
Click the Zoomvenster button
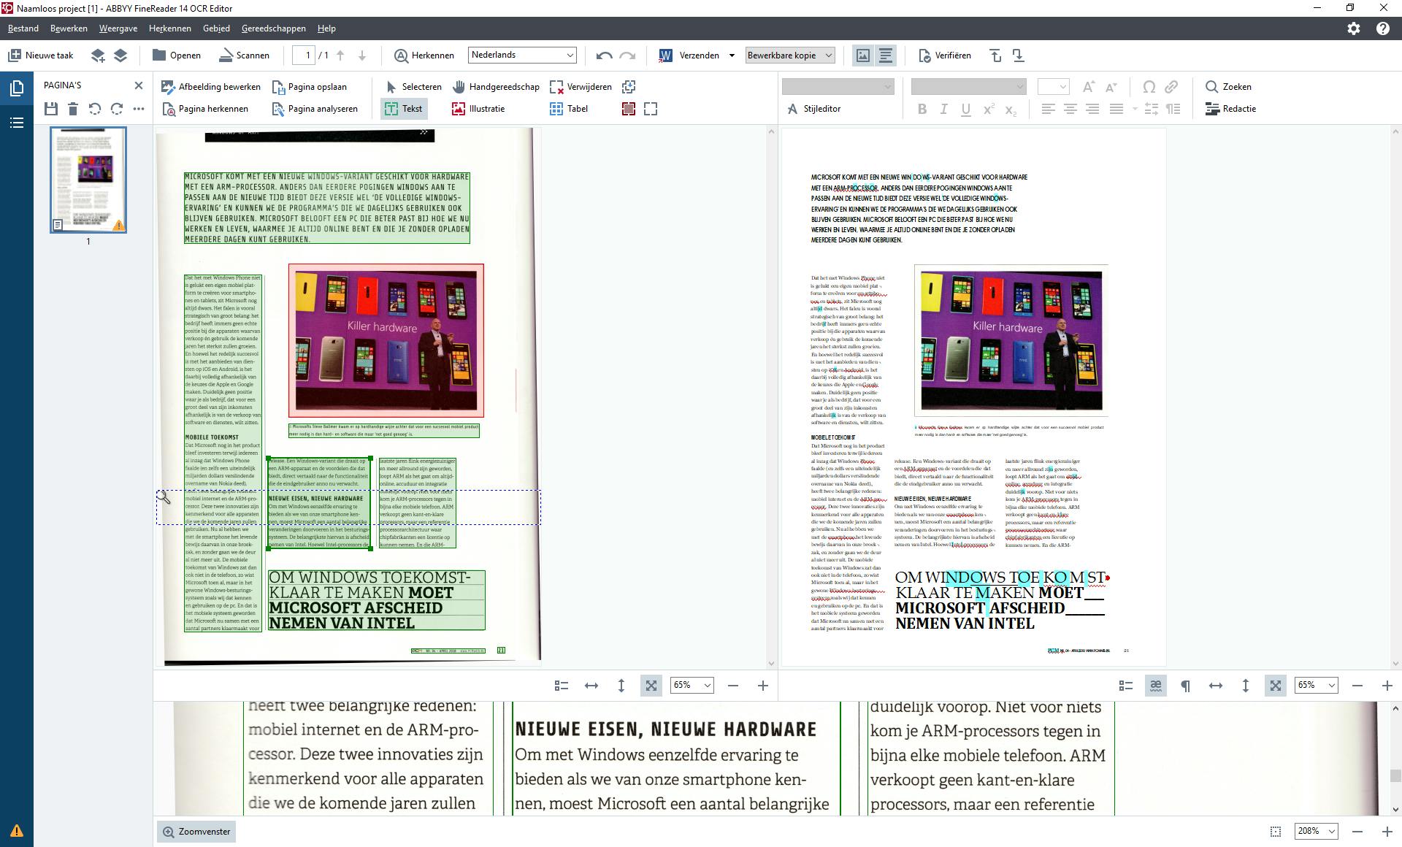pos(196,832)
